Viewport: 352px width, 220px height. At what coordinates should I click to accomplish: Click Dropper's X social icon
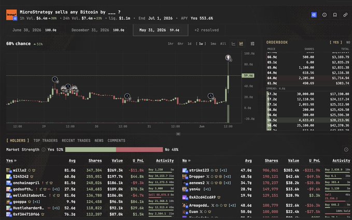208,177
